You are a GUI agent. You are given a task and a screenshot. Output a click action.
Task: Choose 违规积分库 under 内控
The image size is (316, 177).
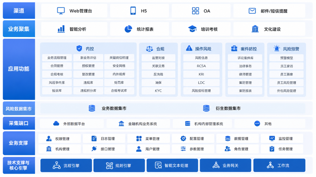point(88,91)
